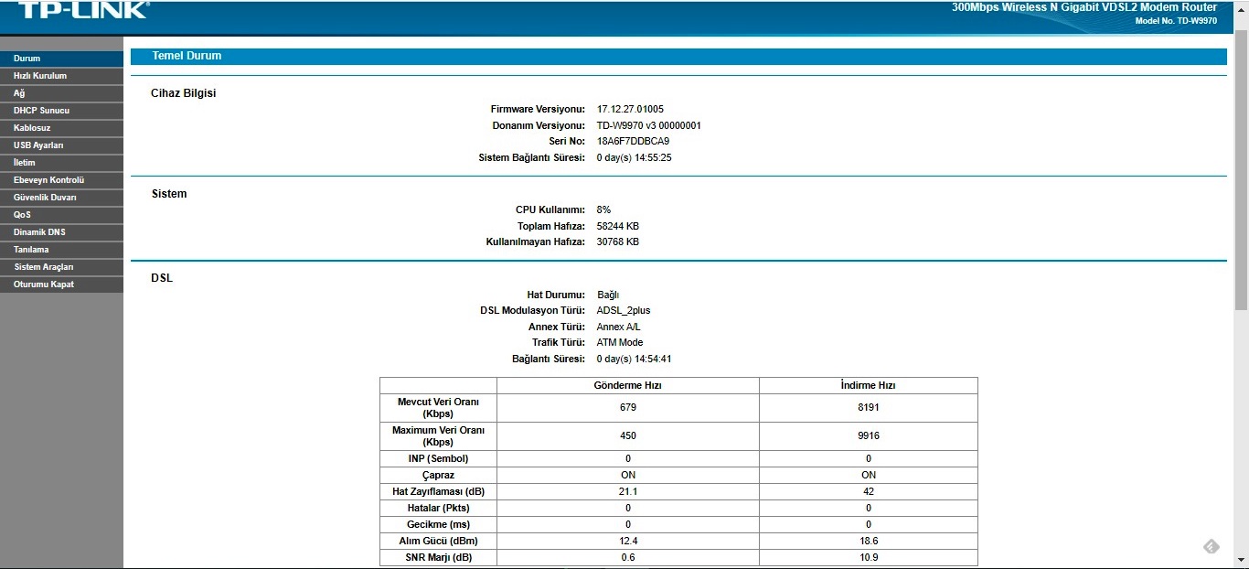The image size is (1249, 569).
Task: Click the TP-LINK logo
Action: pos(83,10)
